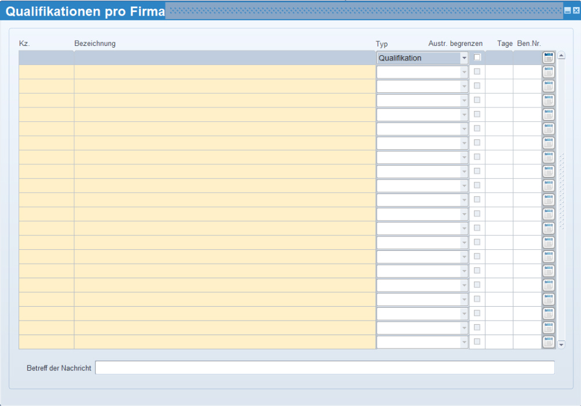Viewport: 581px width, 406px height.
Task: Expand the Typ dropdown in the second row
Action: (464, 72)
